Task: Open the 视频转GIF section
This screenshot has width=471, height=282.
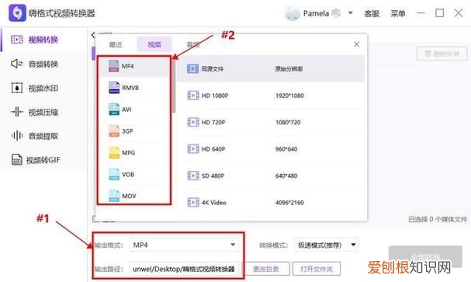Action: (36, 159)
